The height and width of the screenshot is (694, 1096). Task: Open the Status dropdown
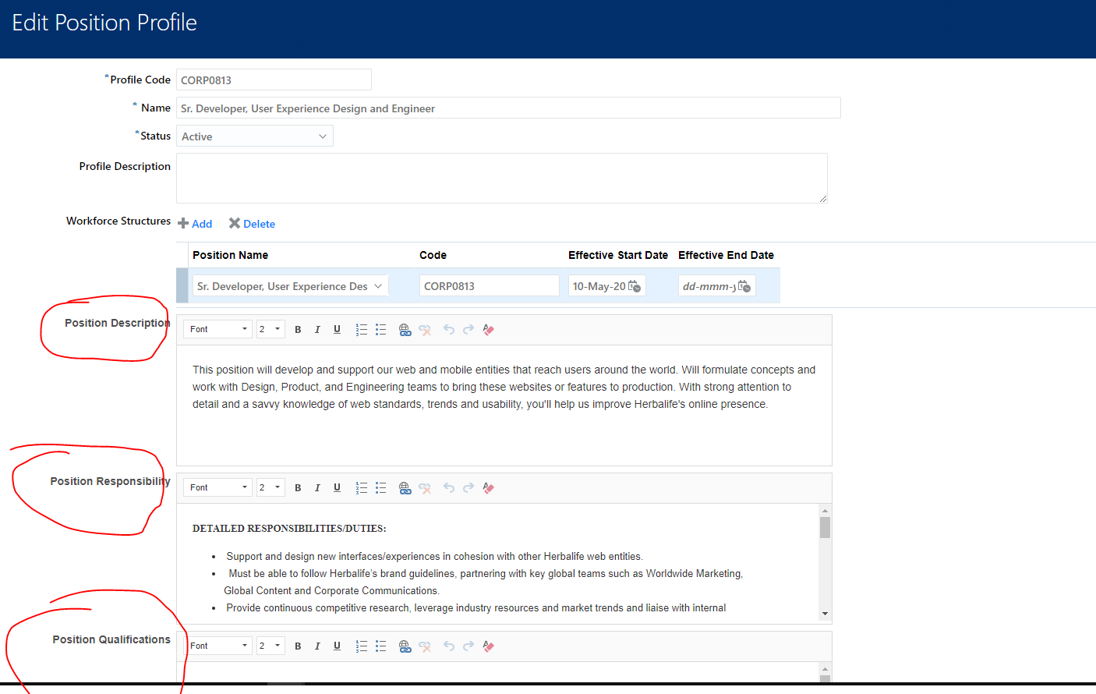point(322,136)
